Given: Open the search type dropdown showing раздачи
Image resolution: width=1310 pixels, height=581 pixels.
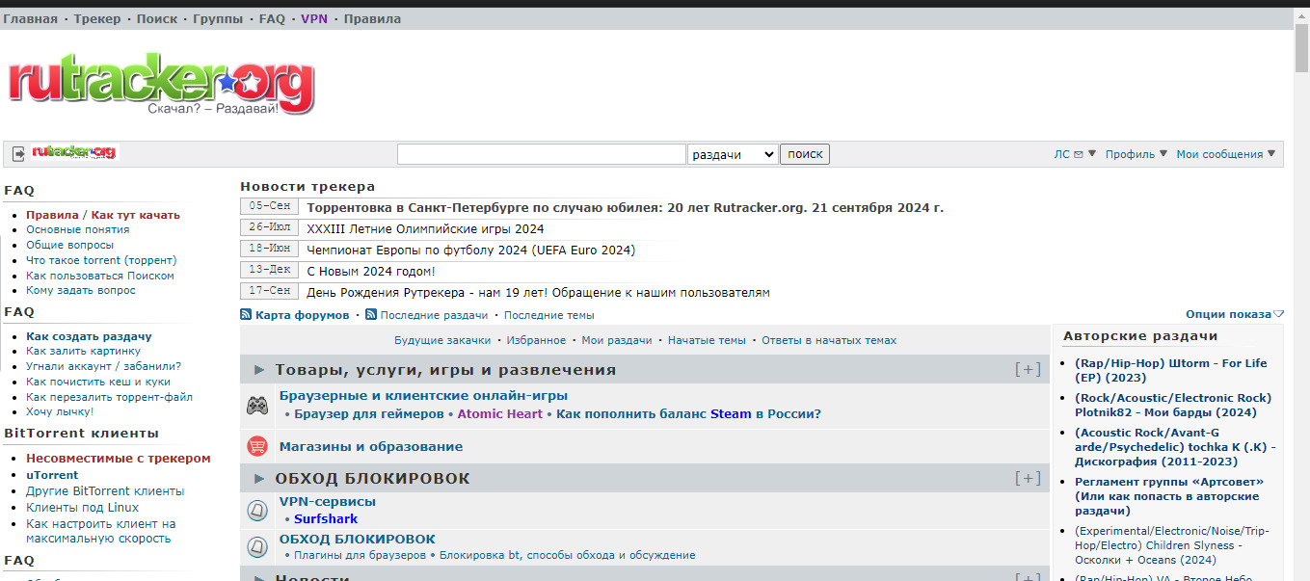Looking at the screenshot, I should (x=733, y=154).
